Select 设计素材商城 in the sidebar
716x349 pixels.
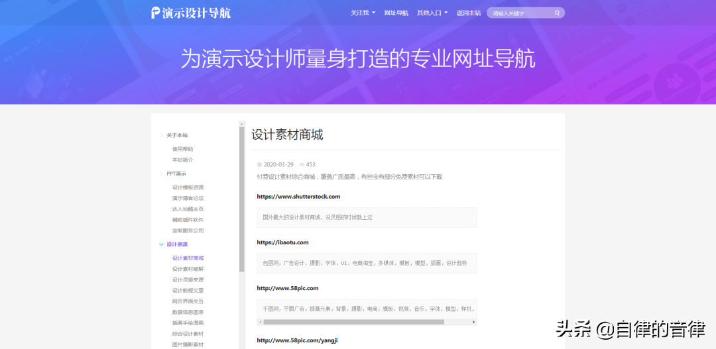[x=188, y=258]
